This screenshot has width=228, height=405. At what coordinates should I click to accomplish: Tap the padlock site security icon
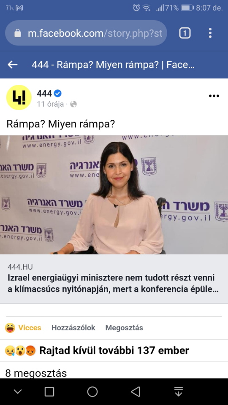[x=18, y=33]
